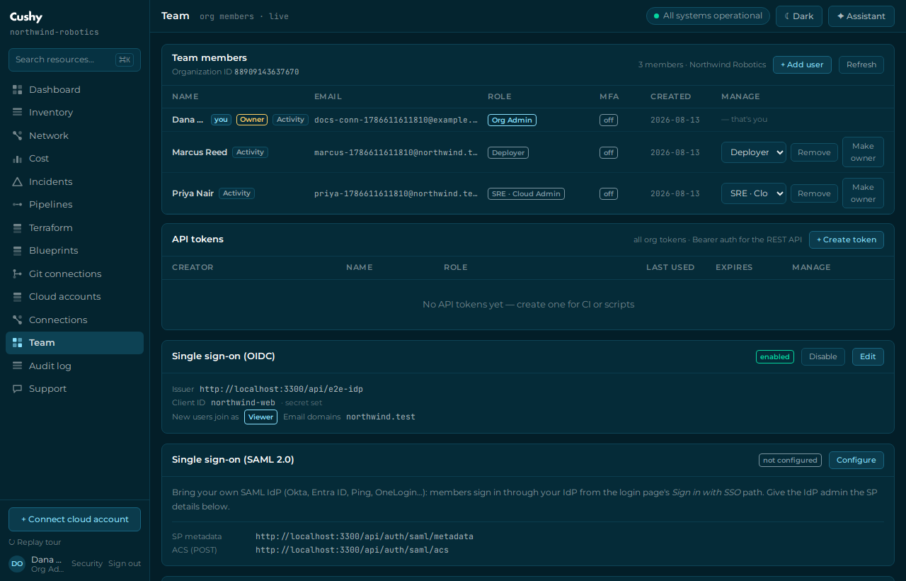Remove Marcus Reed from the team
Viewport: 906px width, 581px height.
point(814,152)
